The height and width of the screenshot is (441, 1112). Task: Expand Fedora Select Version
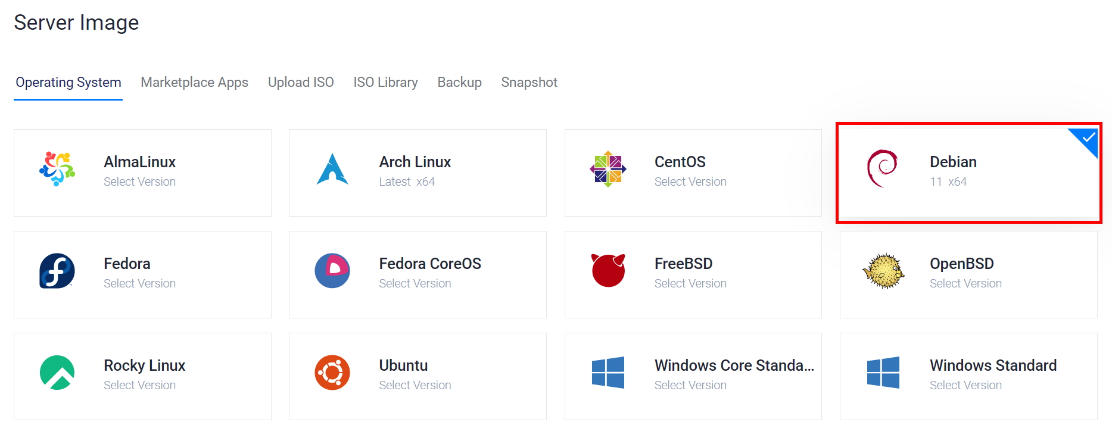point(139,283)
